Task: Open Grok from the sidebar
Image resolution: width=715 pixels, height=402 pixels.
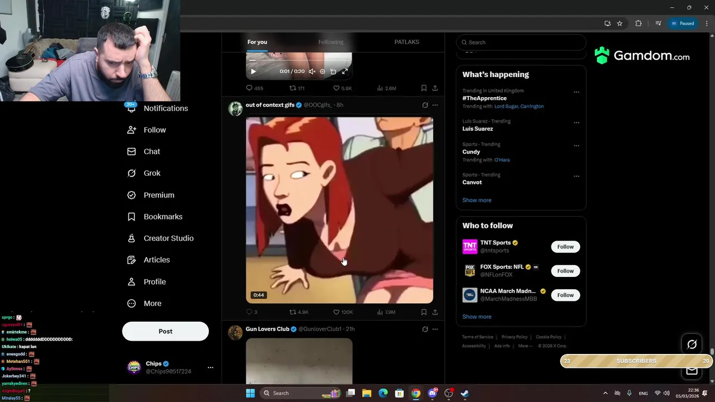Action: coord(144,173)
